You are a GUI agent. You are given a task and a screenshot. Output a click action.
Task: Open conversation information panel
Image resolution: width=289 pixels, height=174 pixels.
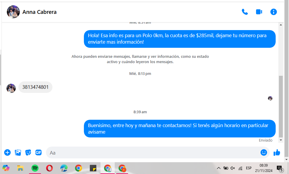pos(274,12)
